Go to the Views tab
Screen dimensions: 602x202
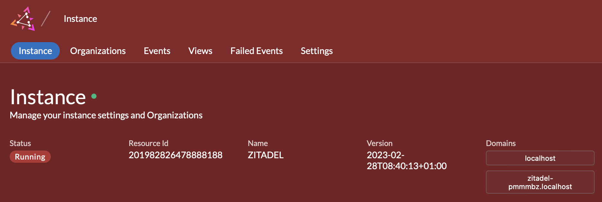point(200,51)
